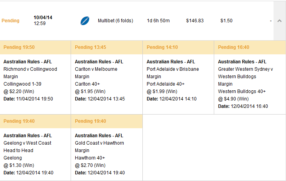Image resolution: width=286 pixels, height=181 pixels.
Task: Click the Pending status label
Action: tap(11, 21)
